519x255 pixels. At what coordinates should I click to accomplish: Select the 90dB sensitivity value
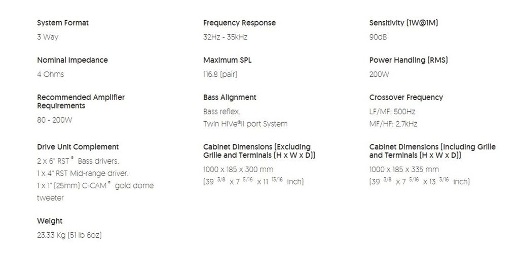point(378,37)
